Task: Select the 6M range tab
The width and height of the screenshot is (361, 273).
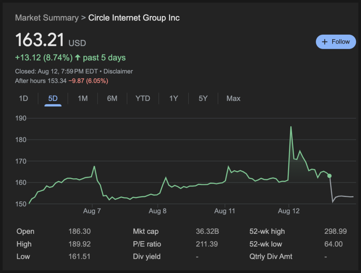Action: [x=112, y=98]
